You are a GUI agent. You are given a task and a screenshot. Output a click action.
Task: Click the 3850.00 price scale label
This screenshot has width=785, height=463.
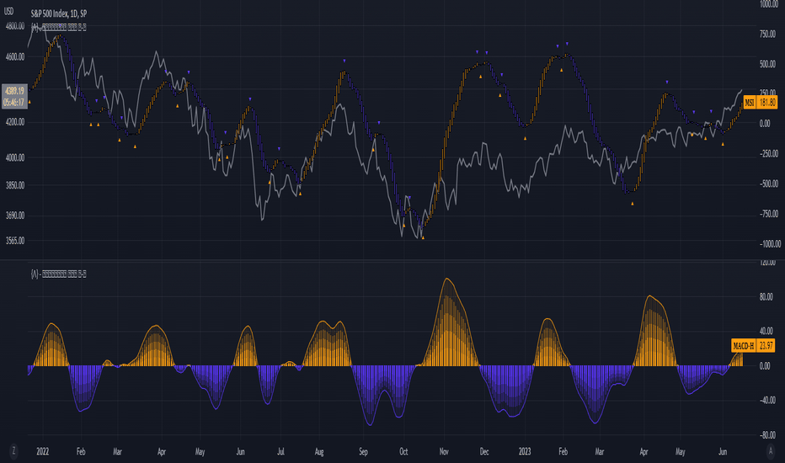15,185
